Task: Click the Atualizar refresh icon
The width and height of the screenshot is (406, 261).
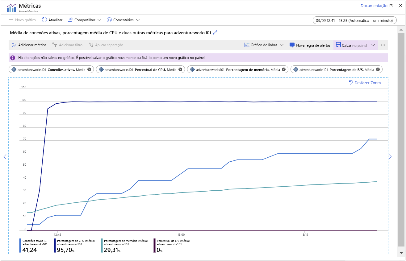Action: click(44, 20)
